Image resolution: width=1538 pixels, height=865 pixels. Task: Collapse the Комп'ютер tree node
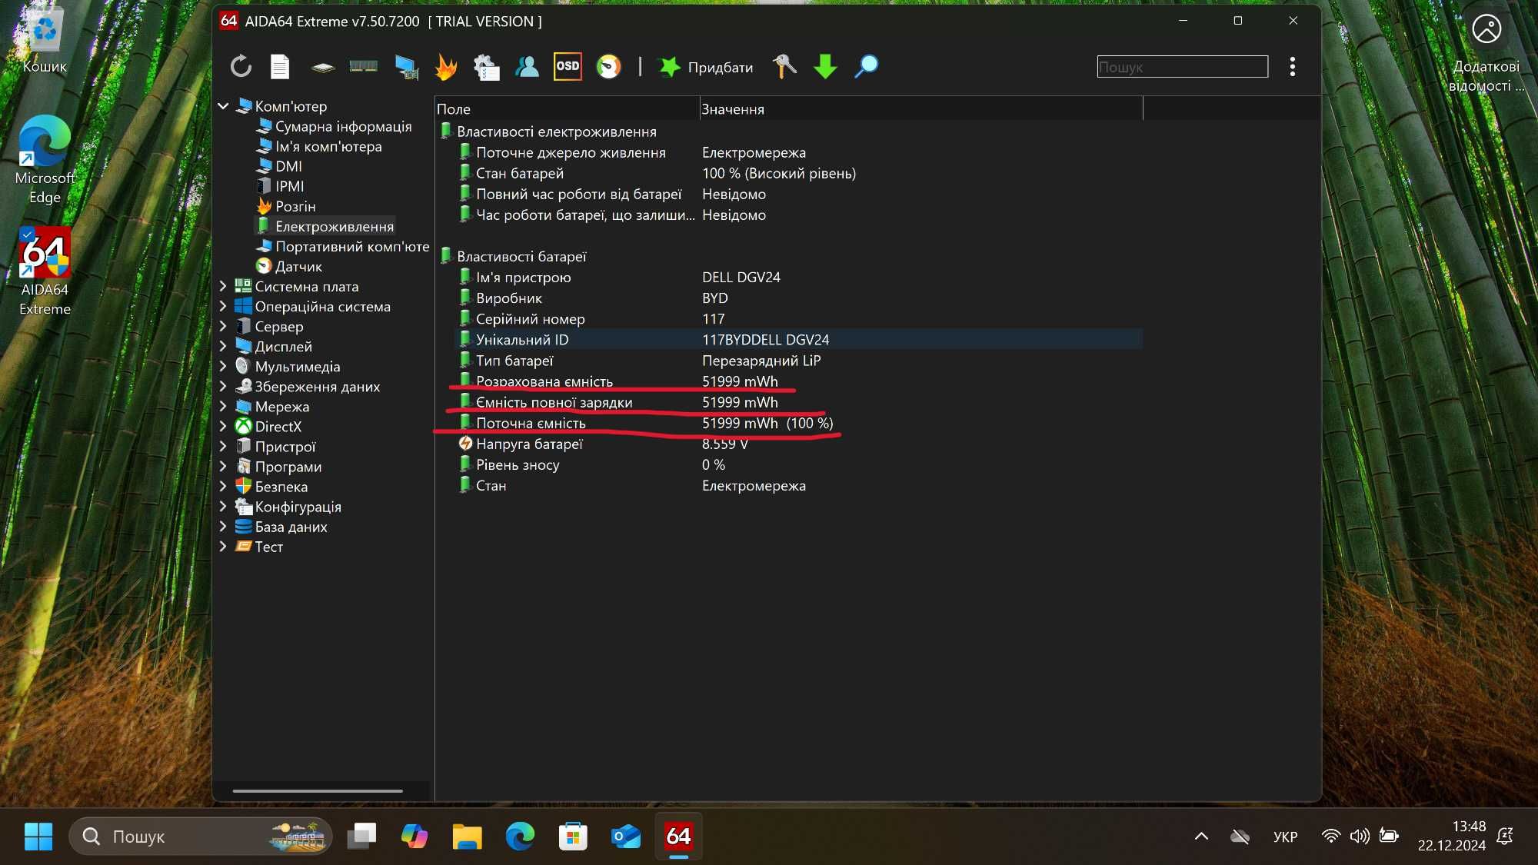click(223, 106)
